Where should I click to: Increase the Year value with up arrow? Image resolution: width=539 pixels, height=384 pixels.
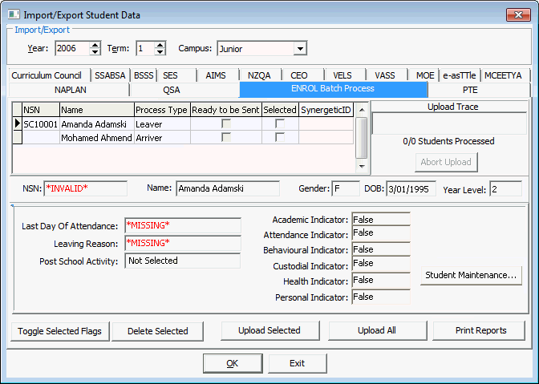click(x=95, y=45)
